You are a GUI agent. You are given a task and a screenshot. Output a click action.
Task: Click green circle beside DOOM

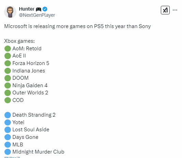click(x=8, y=78)
